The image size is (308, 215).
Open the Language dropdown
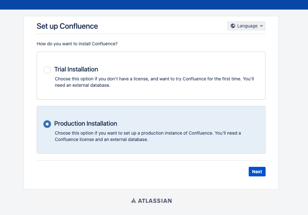click(246, 26)
